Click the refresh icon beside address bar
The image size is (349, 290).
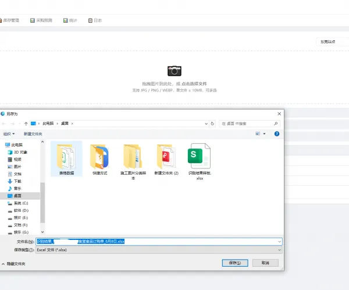tap(212, 123)
